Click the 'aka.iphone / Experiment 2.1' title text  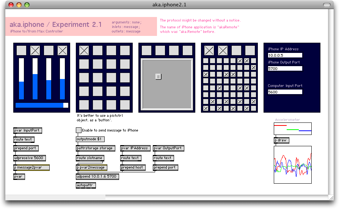[56, 25]
